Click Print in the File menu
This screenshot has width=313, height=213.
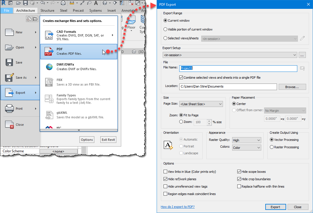(20, 109)
